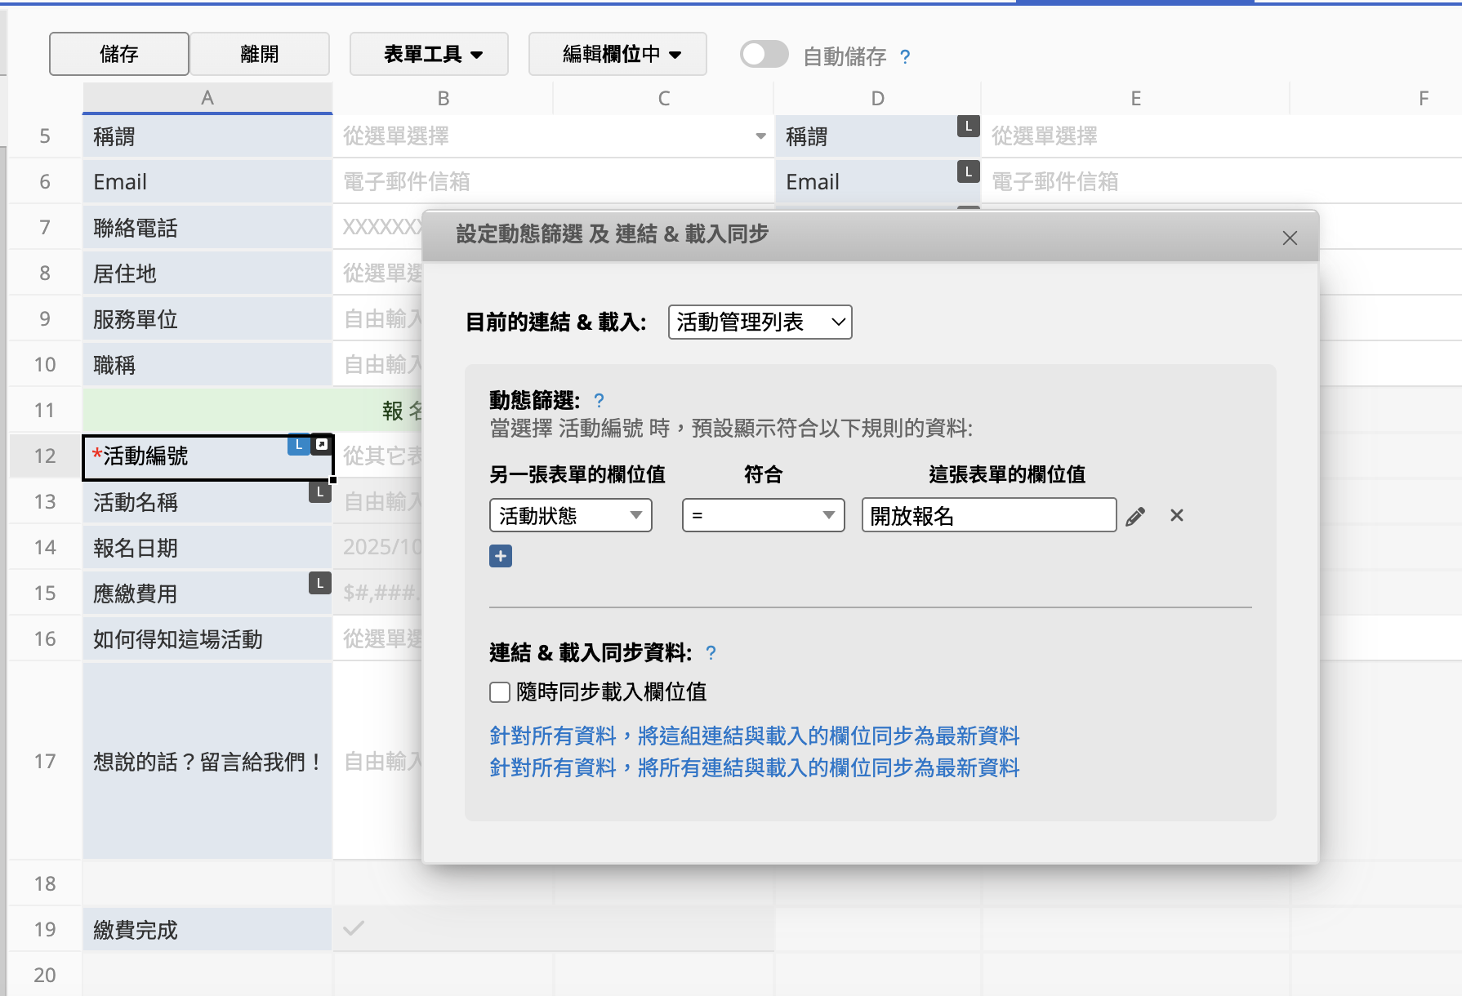Image resolution: width=1462 pixels, height=996 pixels.
Task: Click the 儲存 button
Action: coord(119,54)
